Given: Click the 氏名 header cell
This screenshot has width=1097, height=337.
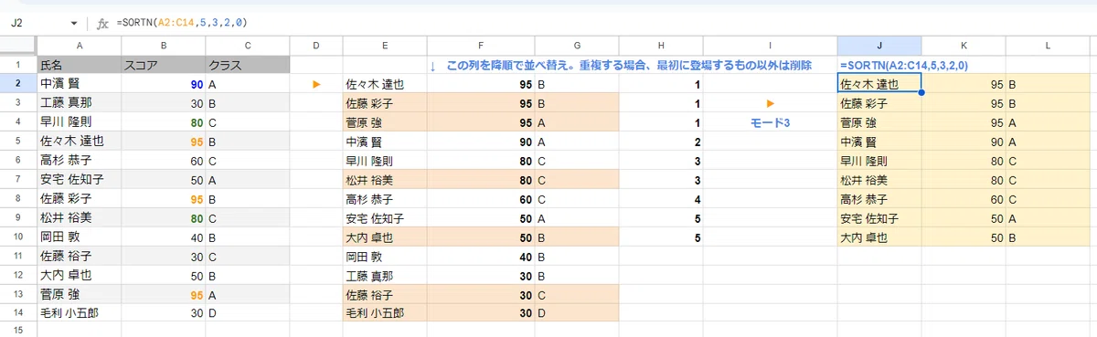Looking at the screenshot, I should pyautogui.click(x=80, y=65).
